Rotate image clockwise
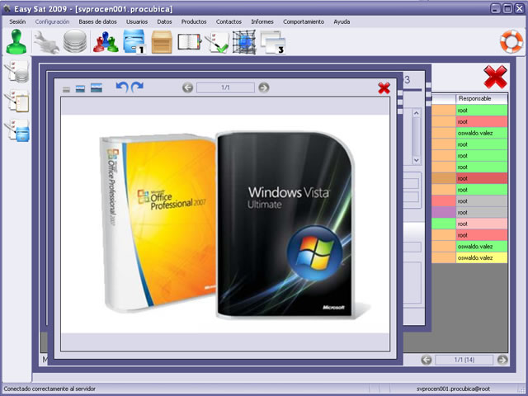Viewport: 528px width, 396px height. point(137,87)
